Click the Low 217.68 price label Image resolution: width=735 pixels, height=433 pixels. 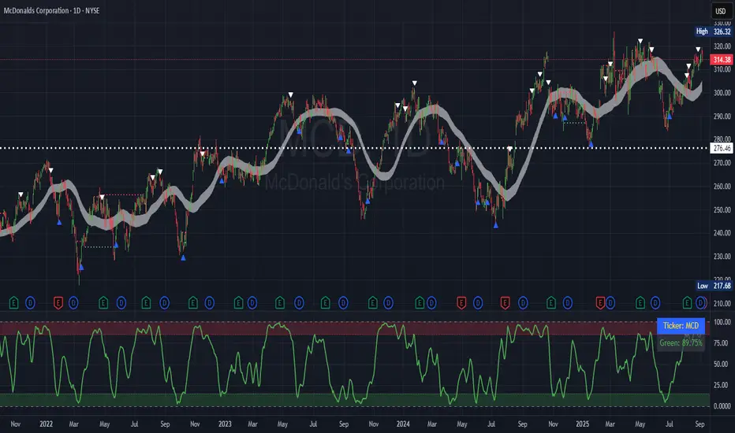[714, 286]
